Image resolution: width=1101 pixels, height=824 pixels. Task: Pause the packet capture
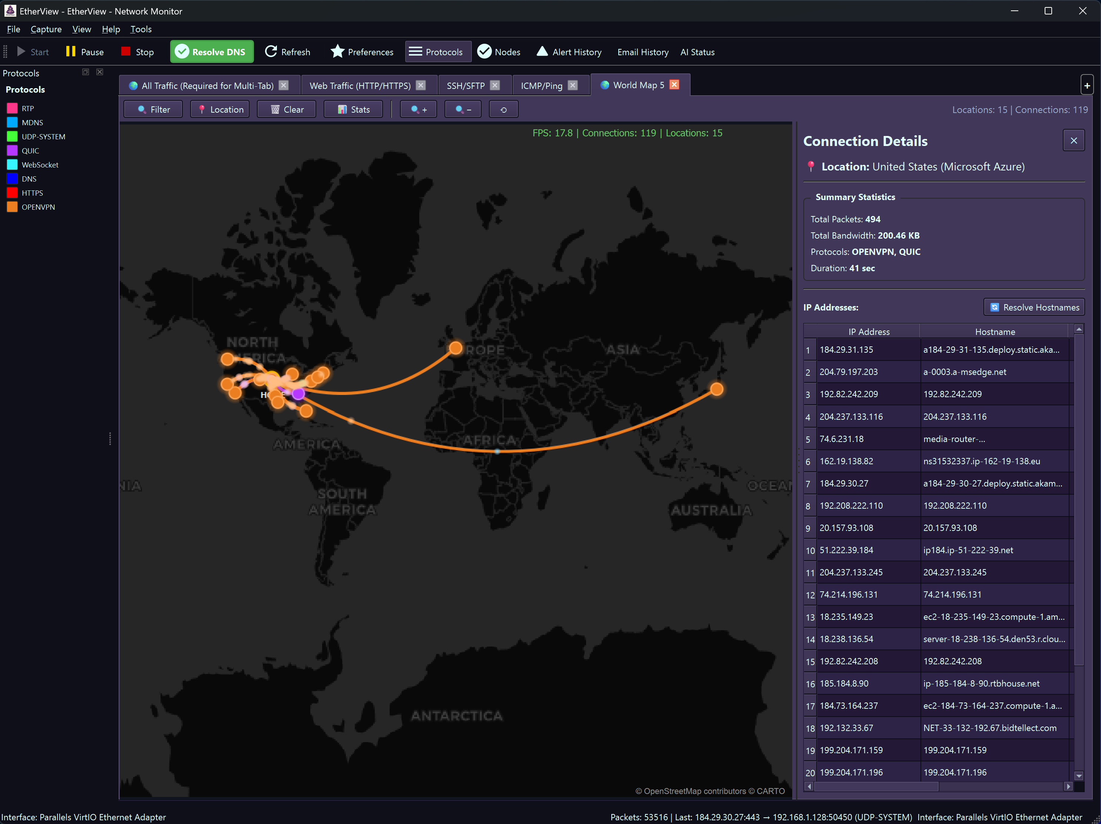[x=85, y=51]
